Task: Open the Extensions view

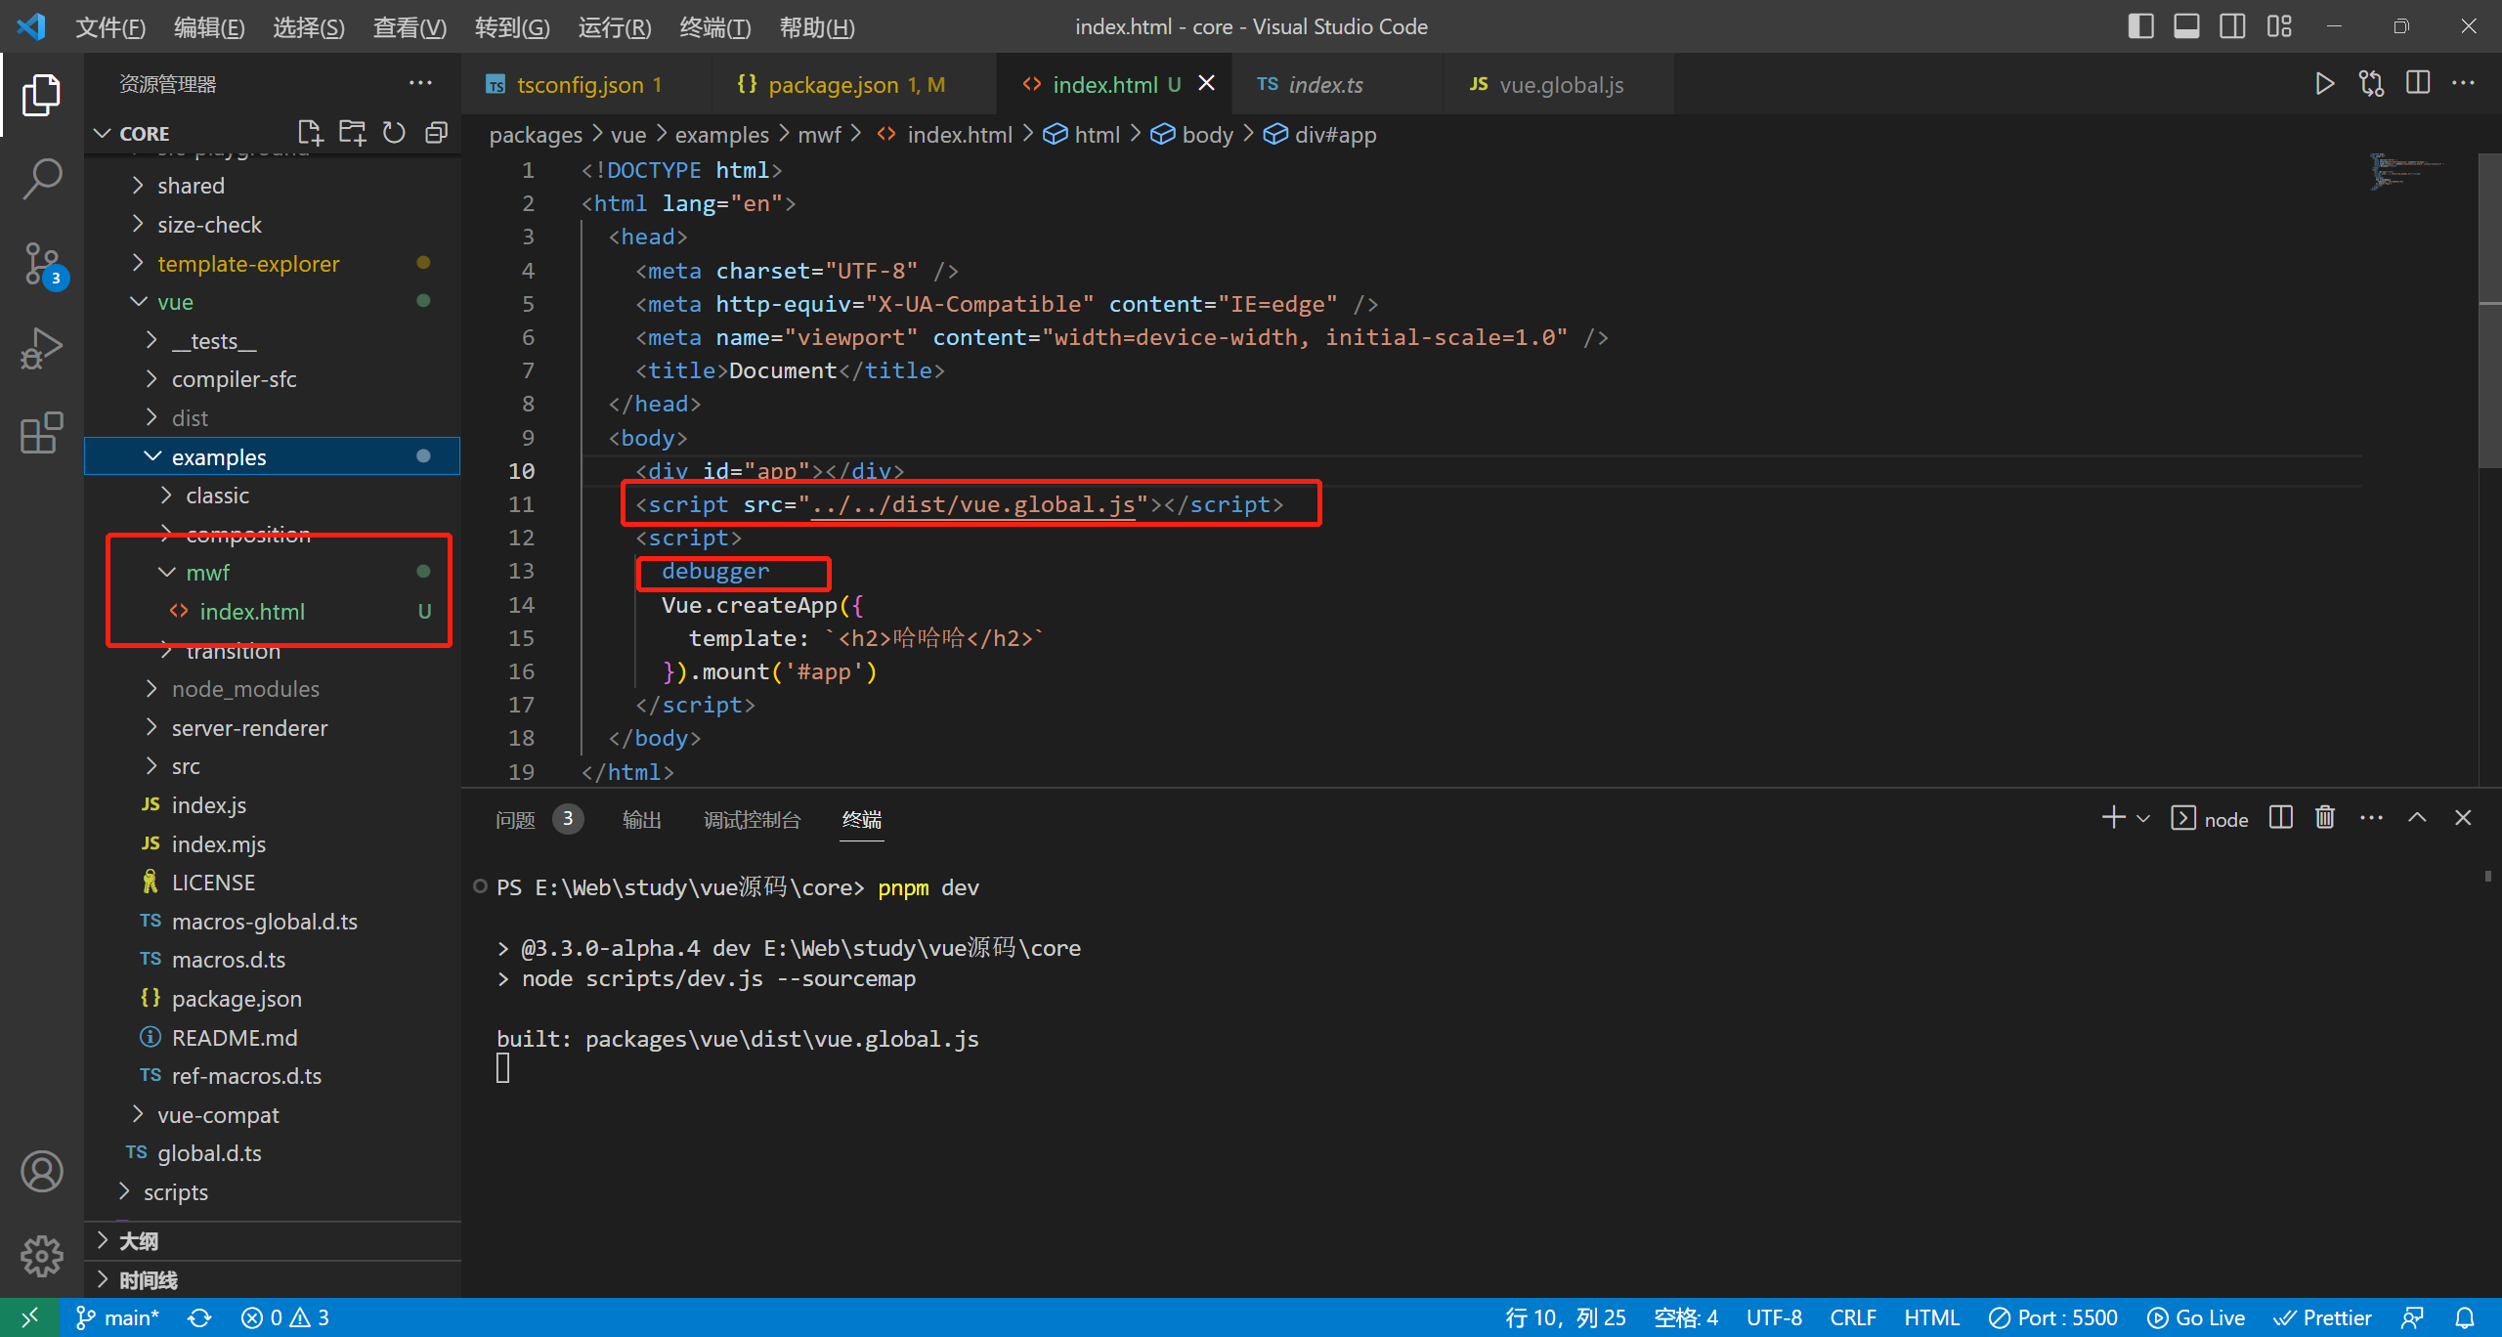Action: (41, 433)
